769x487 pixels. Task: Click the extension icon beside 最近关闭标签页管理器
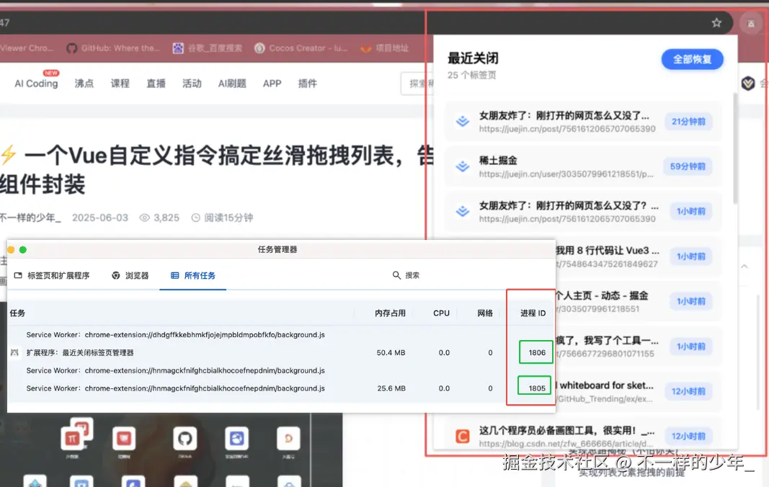point(14,352)
